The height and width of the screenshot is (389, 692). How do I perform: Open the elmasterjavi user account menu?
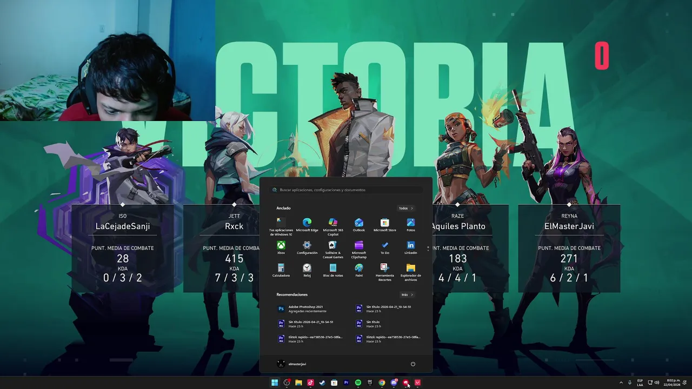[292, 364]
